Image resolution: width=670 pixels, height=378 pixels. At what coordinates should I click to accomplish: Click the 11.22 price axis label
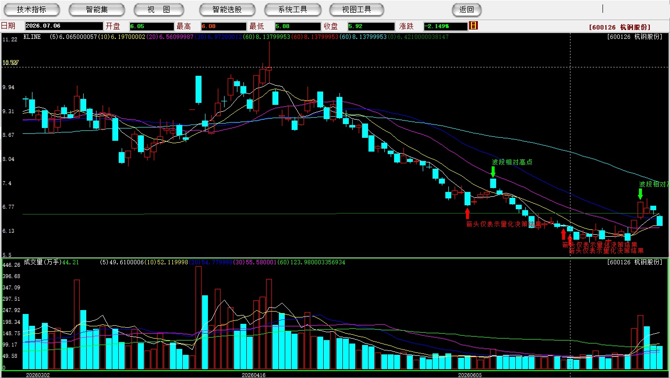10,39
